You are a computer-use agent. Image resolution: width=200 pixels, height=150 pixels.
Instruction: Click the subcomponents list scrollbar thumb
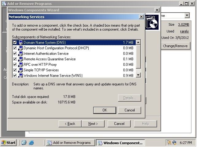point(138,56)
